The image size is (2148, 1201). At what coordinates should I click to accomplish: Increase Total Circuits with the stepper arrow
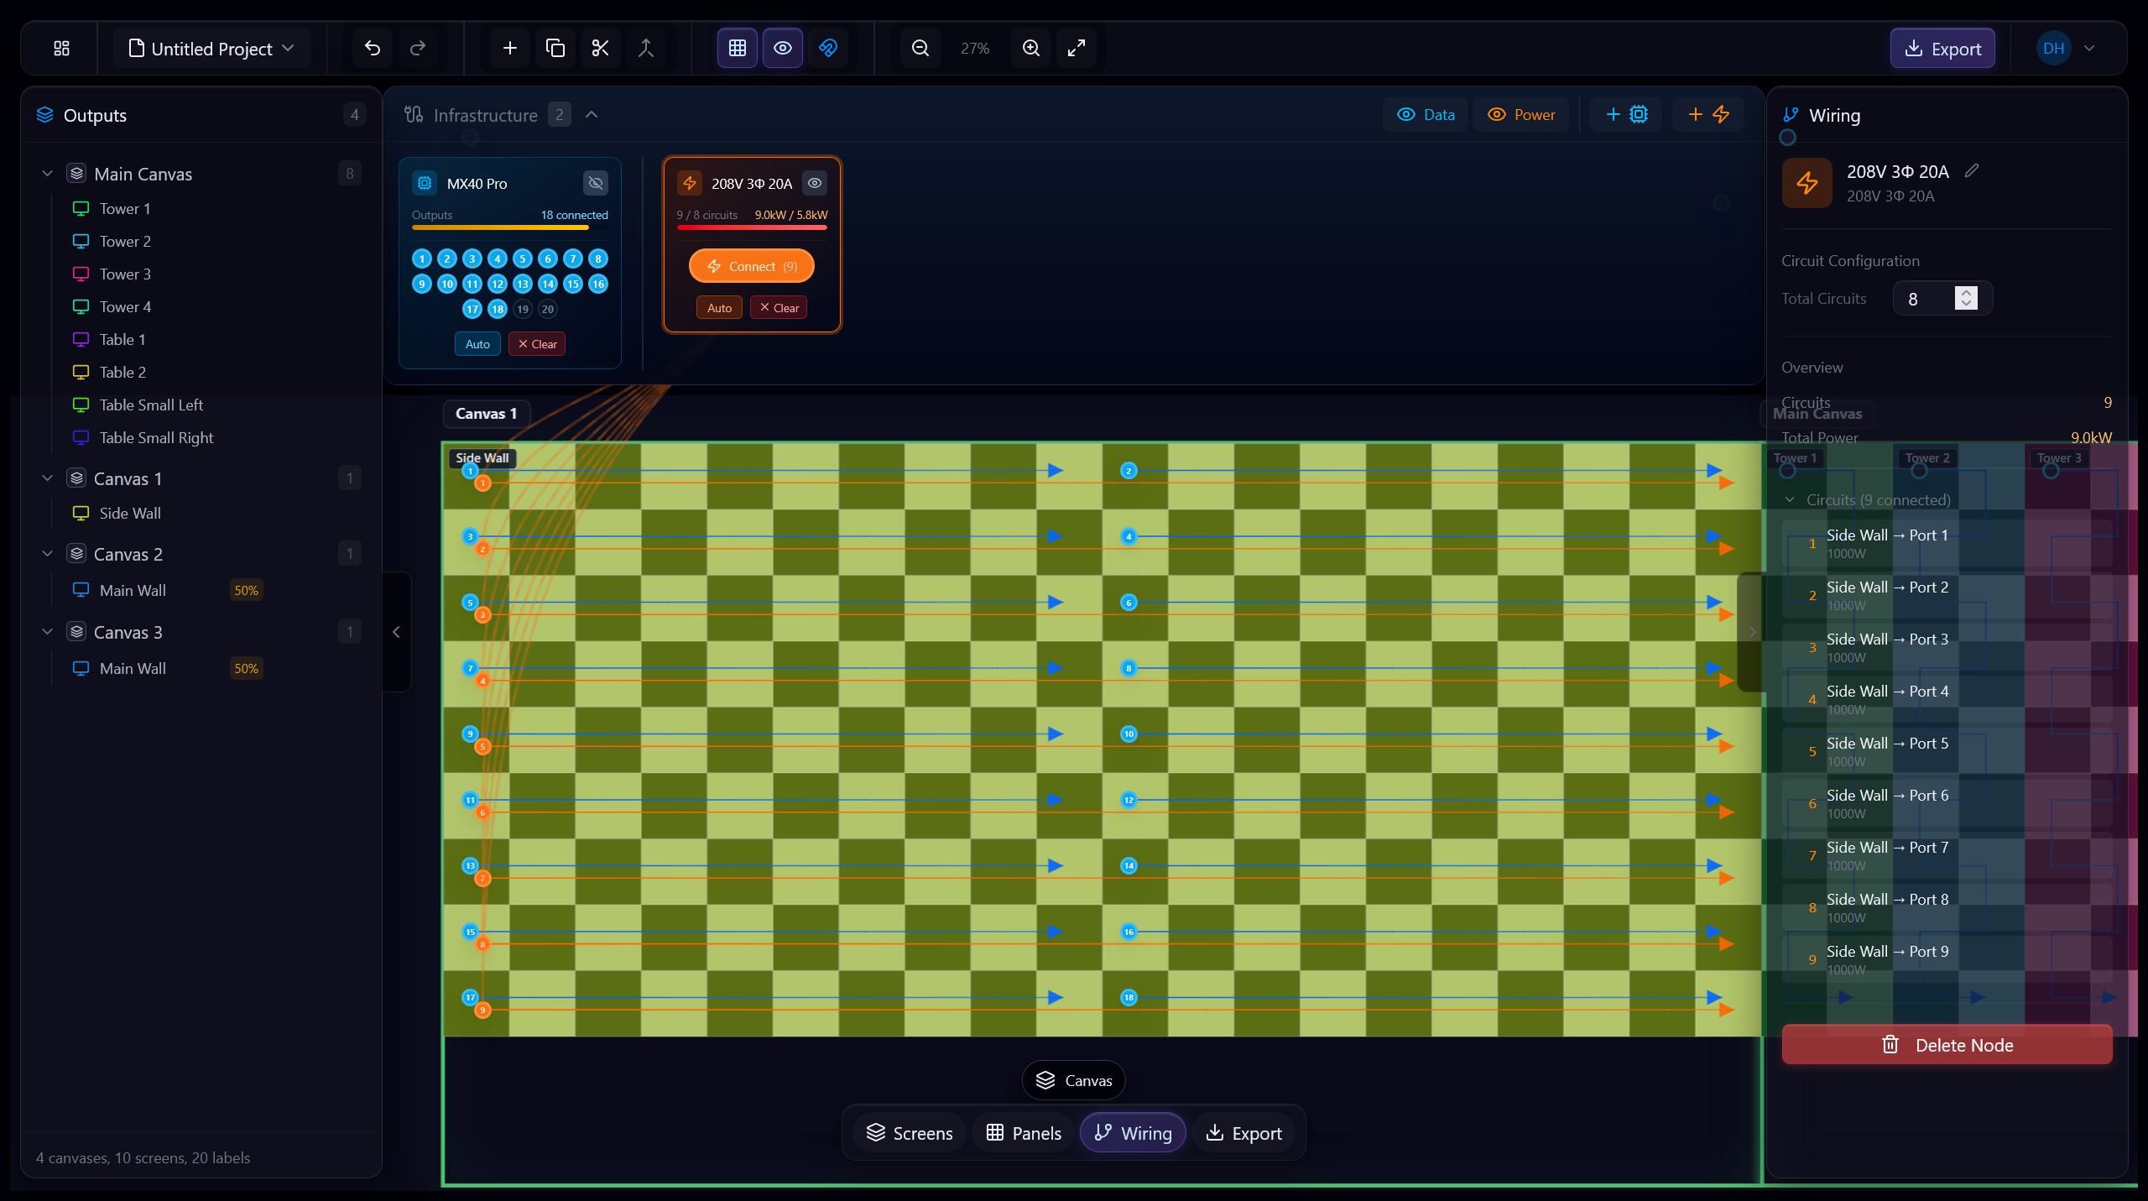tap(1968, 293)
